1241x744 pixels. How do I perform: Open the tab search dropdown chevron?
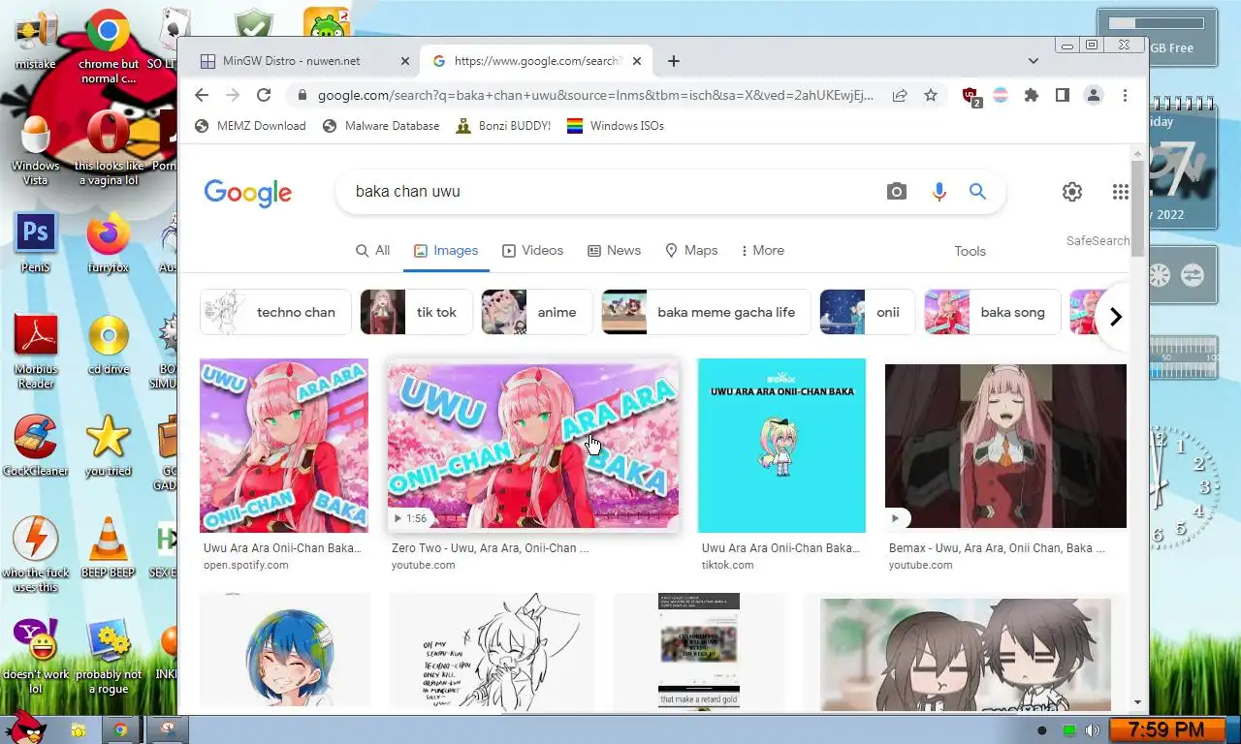click(1034, 60)
